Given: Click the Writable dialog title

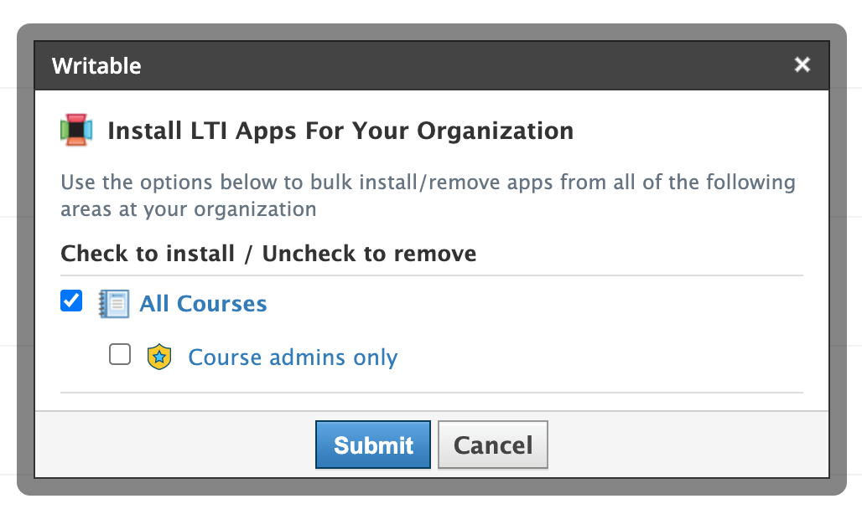Looking at the screenshot, I should 96,65.
